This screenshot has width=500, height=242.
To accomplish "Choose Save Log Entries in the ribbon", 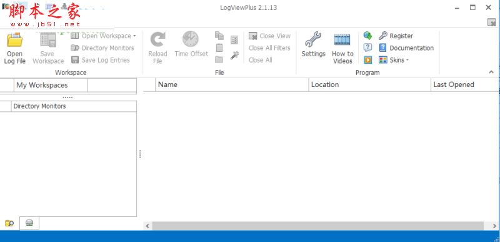I will [101, 60].
